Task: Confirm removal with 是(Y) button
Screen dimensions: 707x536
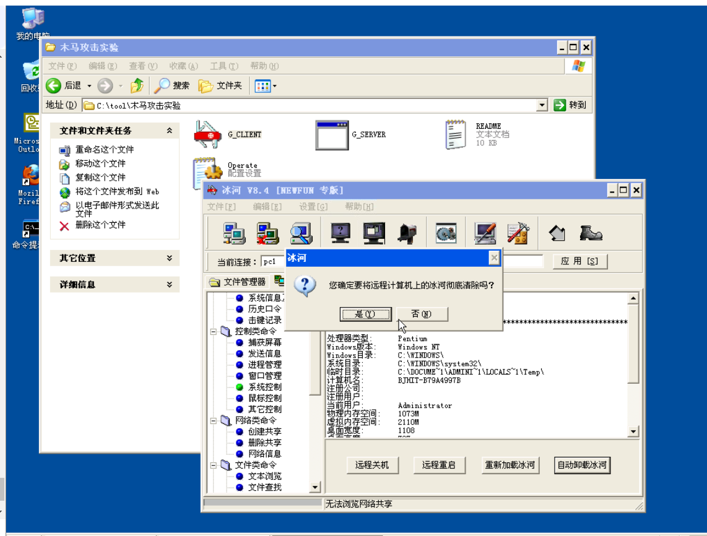Action: 365,314
